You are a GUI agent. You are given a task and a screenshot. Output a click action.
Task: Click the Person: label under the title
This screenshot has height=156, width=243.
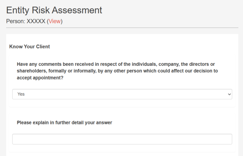pyautogui.click(x=16, y=21)
